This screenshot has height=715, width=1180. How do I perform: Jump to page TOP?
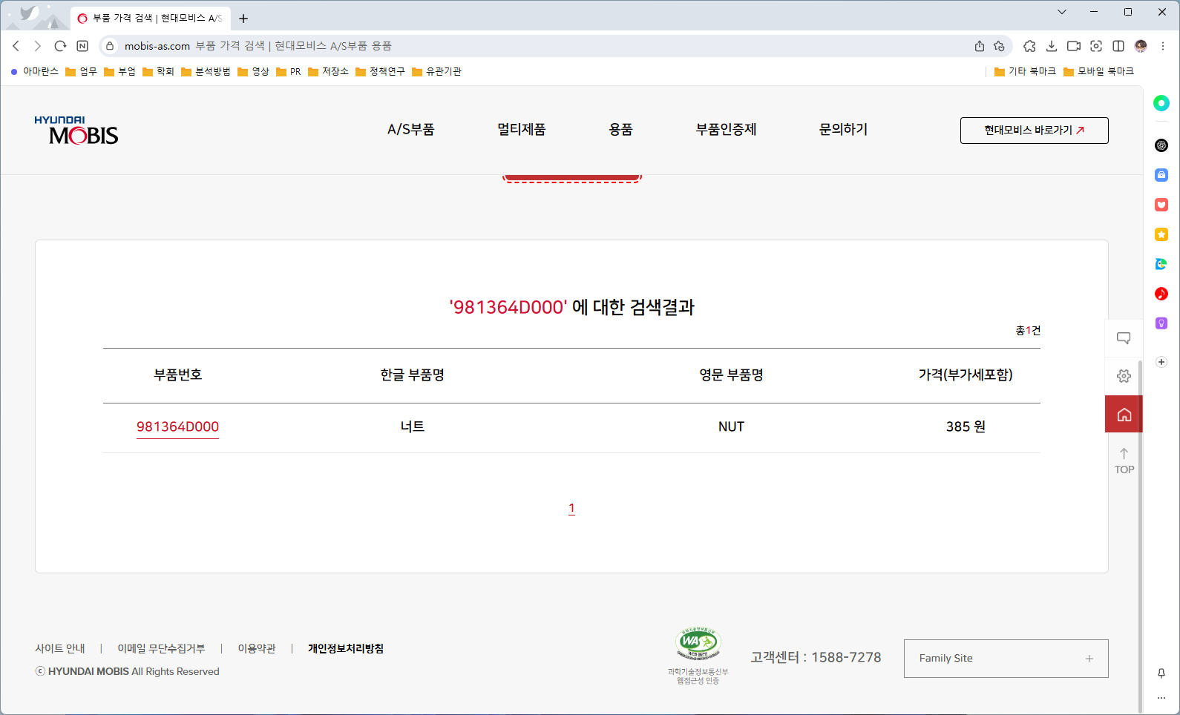coord(1124,461)
